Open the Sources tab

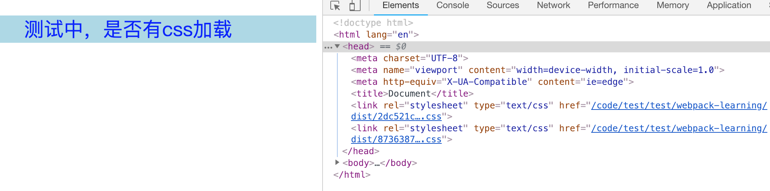pyautogui.click(x=502, y=6)
